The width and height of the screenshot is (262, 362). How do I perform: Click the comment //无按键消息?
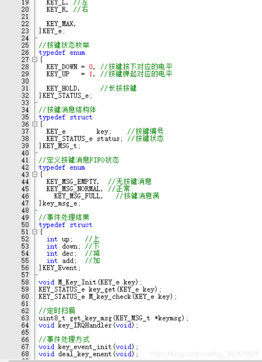point(130,181)
